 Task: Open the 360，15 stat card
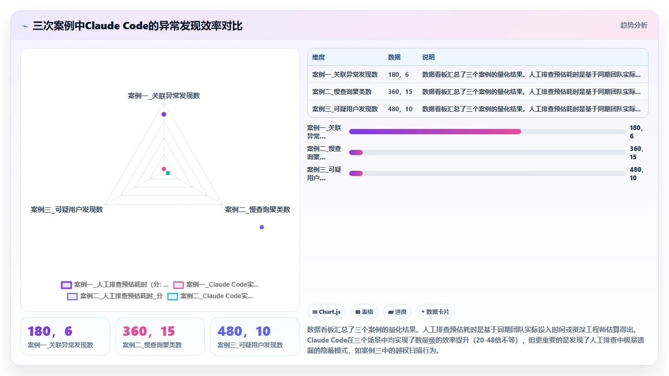[x=160, y=336]
